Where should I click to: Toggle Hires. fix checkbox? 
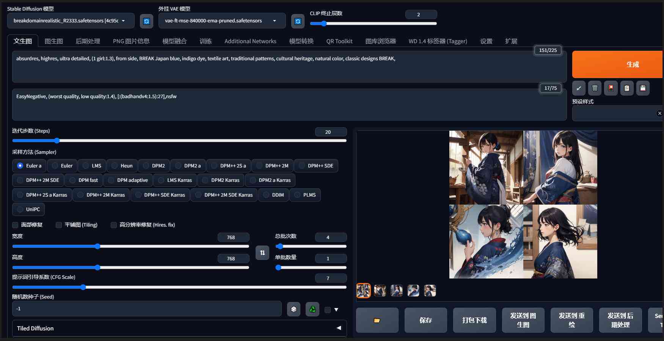[x=114, y=225]
